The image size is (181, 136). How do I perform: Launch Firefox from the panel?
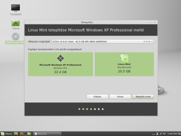pyautogui.click(x=21, y=134)
